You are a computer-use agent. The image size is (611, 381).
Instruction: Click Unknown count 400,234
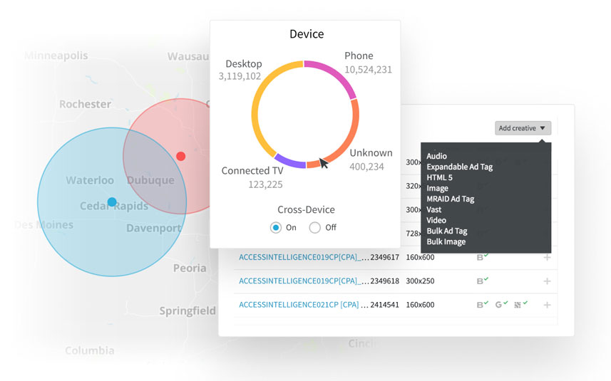coord(366,167)
